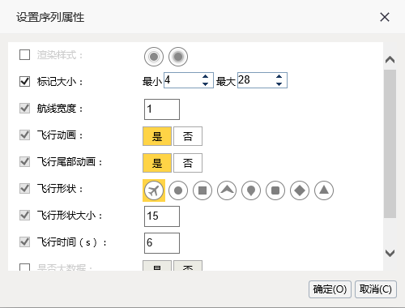Choose the map pin flight shape

pyautogui.click(x=251, y=190)
